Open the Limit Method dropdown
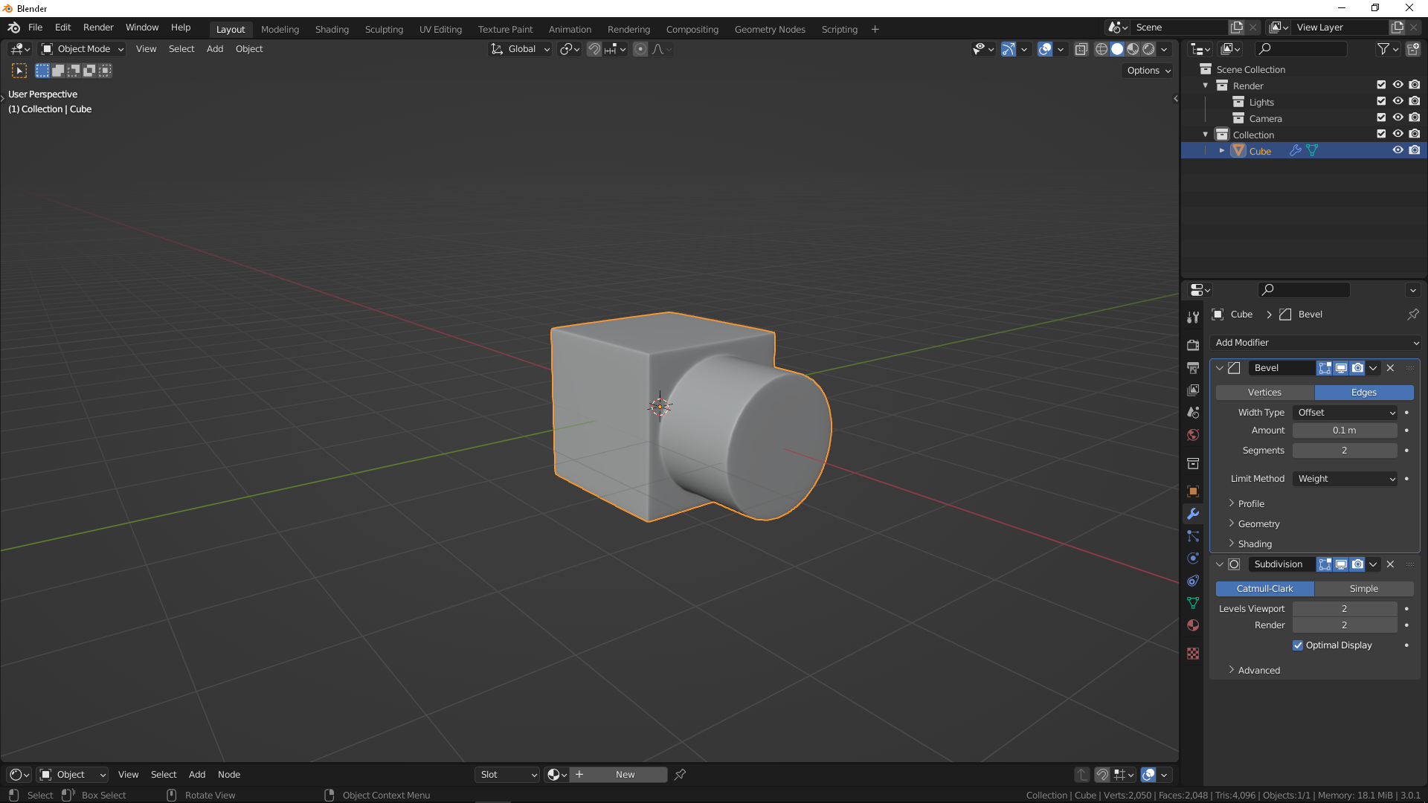Screen dimensions: 1428x803 click(x=1344, y=478)
